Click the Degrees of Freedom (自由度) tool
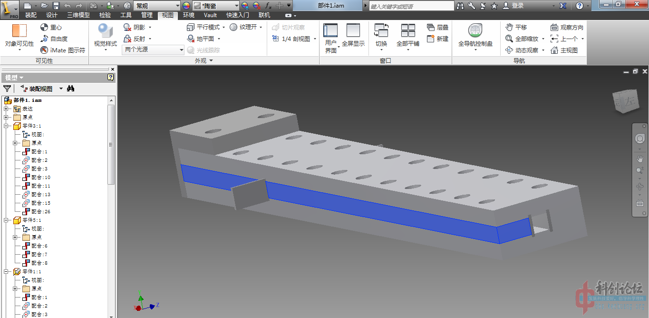 54,39
